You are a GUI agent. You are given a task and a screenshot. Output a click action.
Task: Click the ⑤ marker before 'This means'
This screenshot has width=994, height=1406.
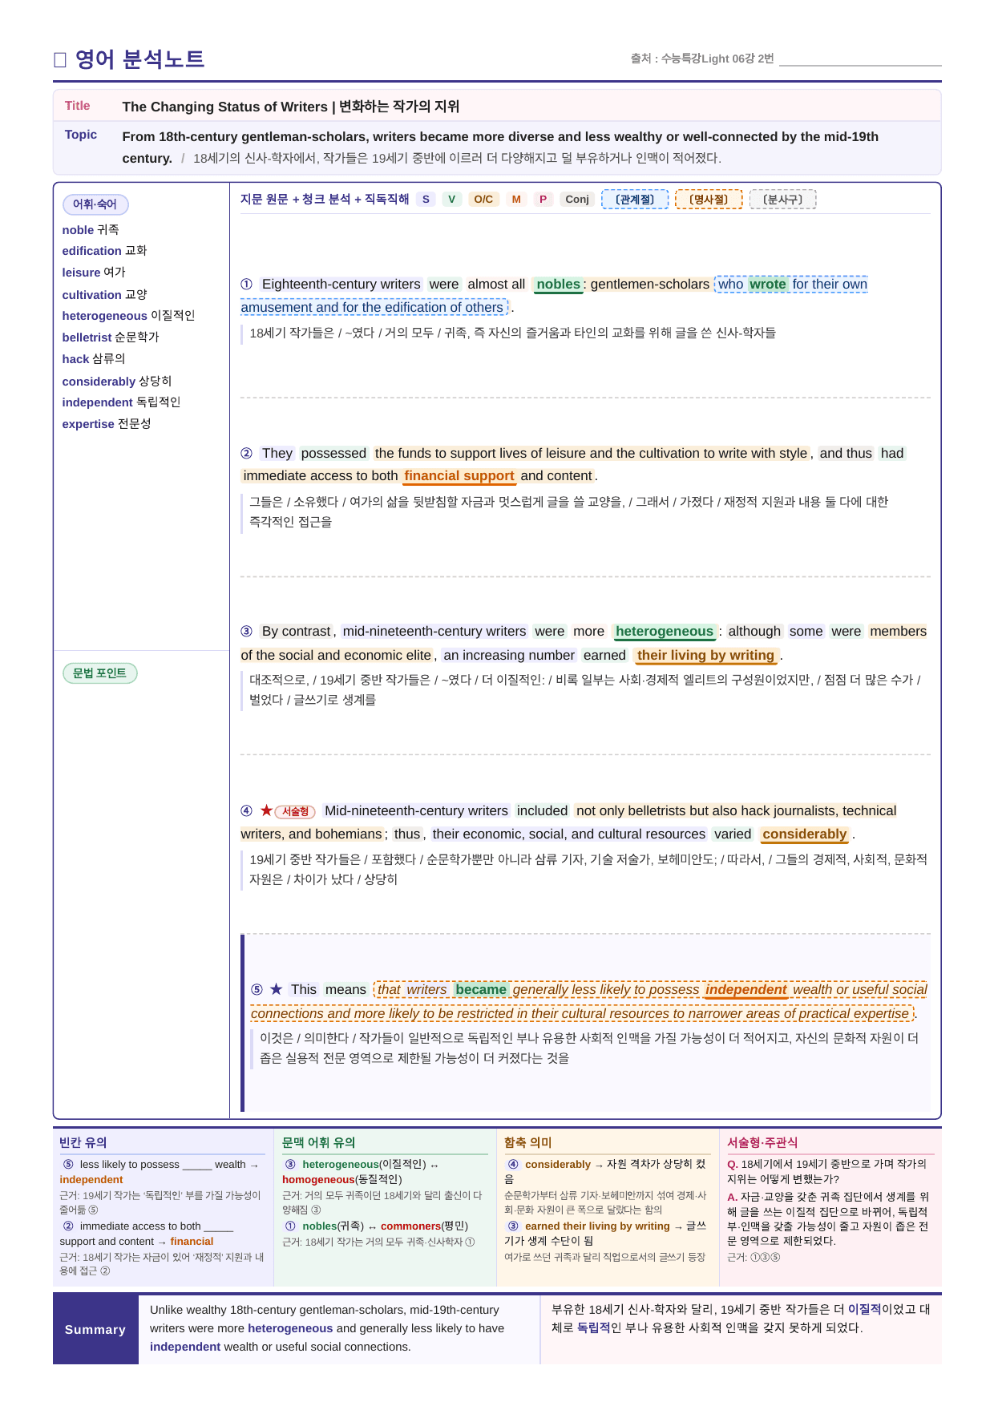[257, 990]
